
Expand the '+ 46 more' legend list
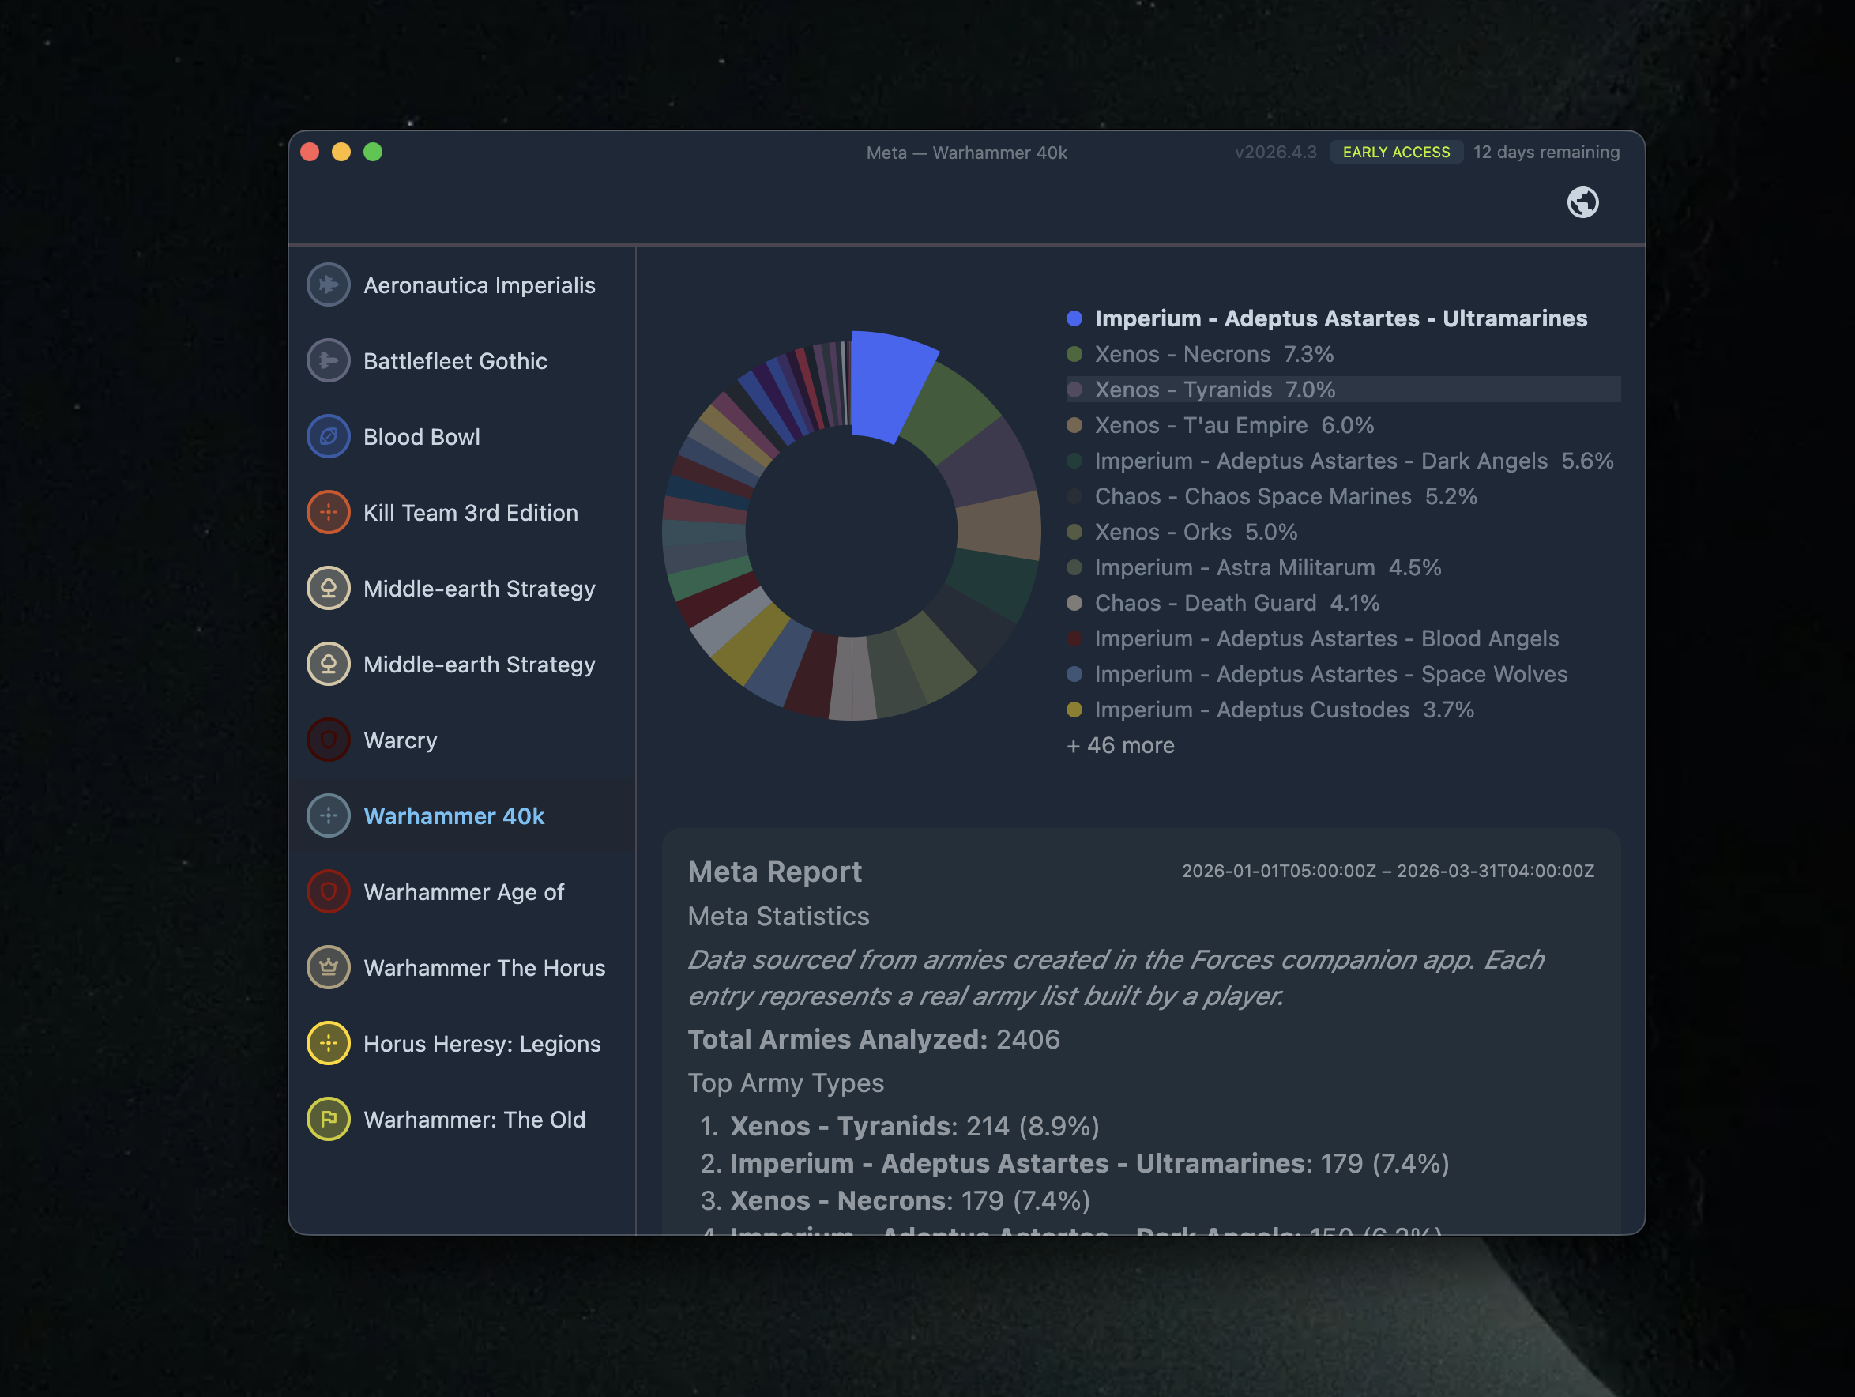1119,745
